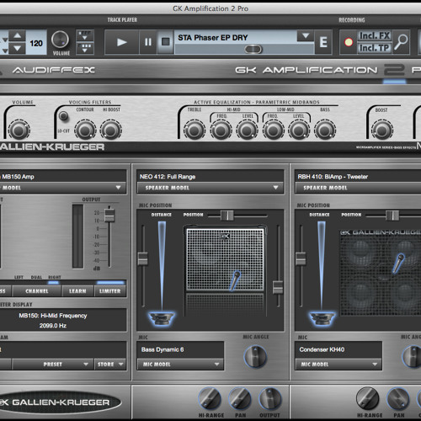Image resolution: width=421 pixels, height=421 pixels.
Task: Open Mic Model dropdown for Condenser KH40
Action: (338, 364)
